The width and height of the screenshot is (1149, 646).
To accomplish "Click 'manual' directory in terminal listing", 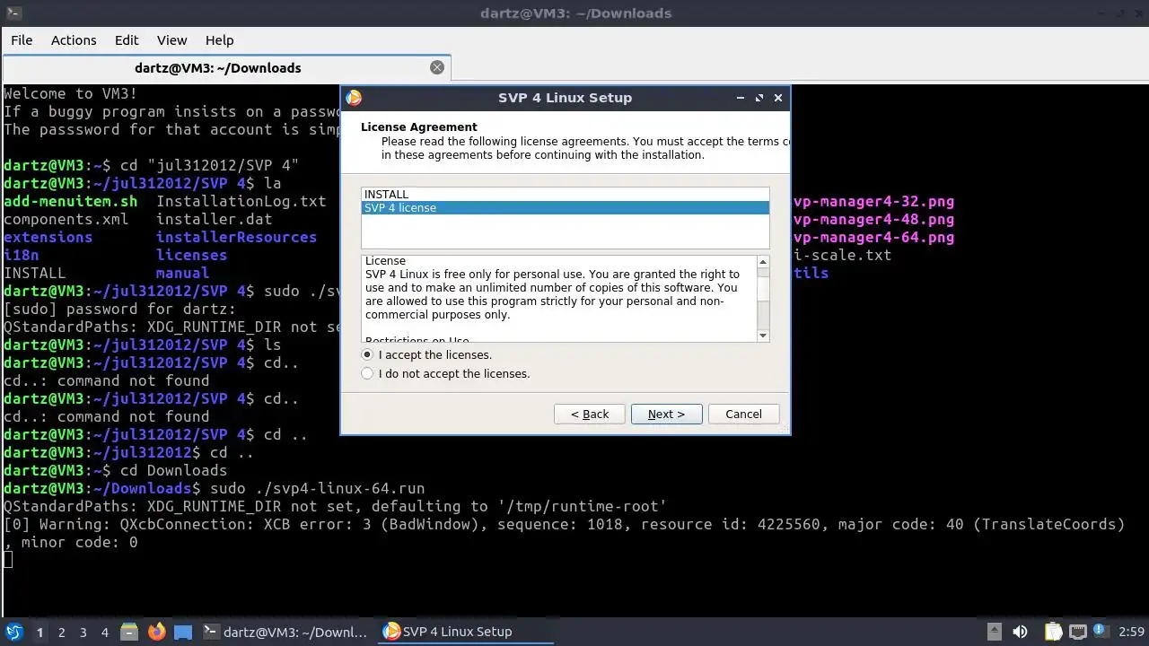I will [182, 273].
